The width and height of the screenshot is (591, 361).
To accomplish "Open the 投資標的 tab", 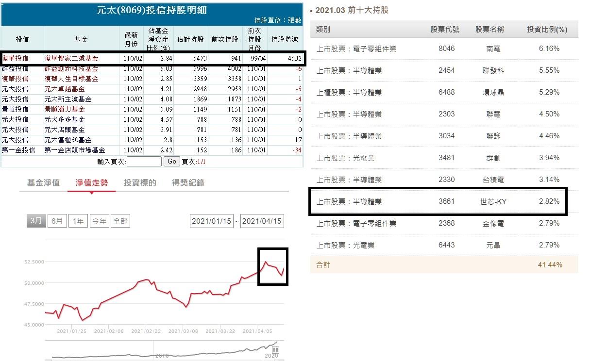I will 140,183.
